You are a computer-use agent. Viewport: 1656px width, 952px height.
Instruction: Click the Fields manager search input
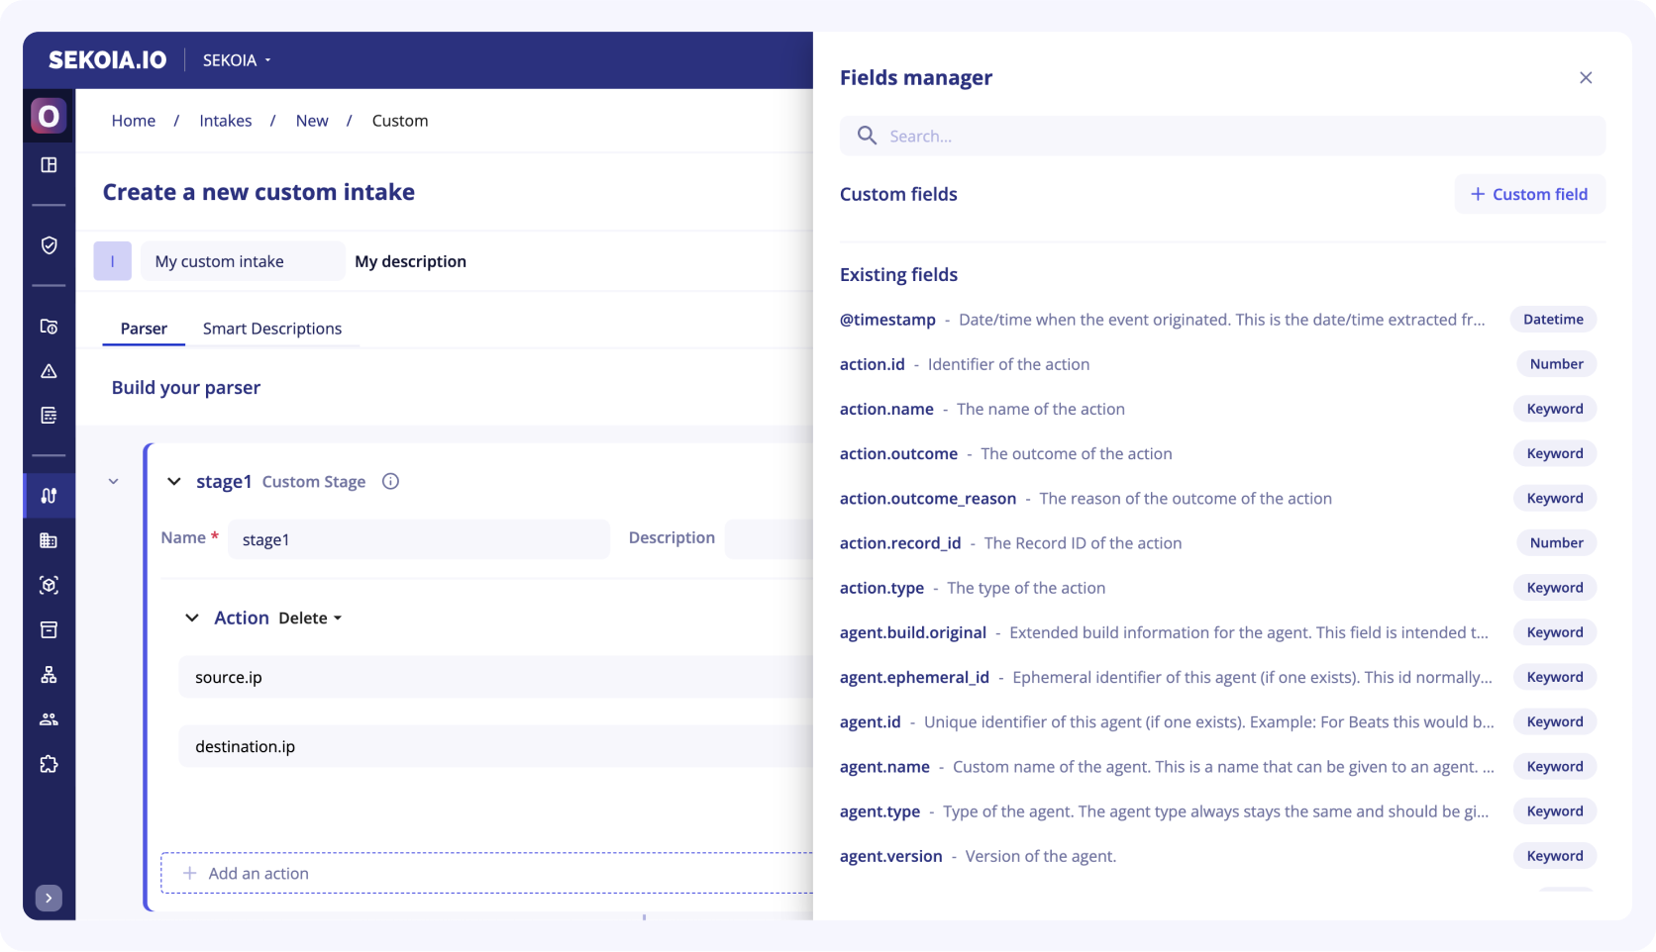[1139, 136]
